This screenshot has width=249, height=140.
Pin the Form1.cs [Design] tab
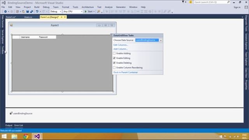(x=61, y=17)
